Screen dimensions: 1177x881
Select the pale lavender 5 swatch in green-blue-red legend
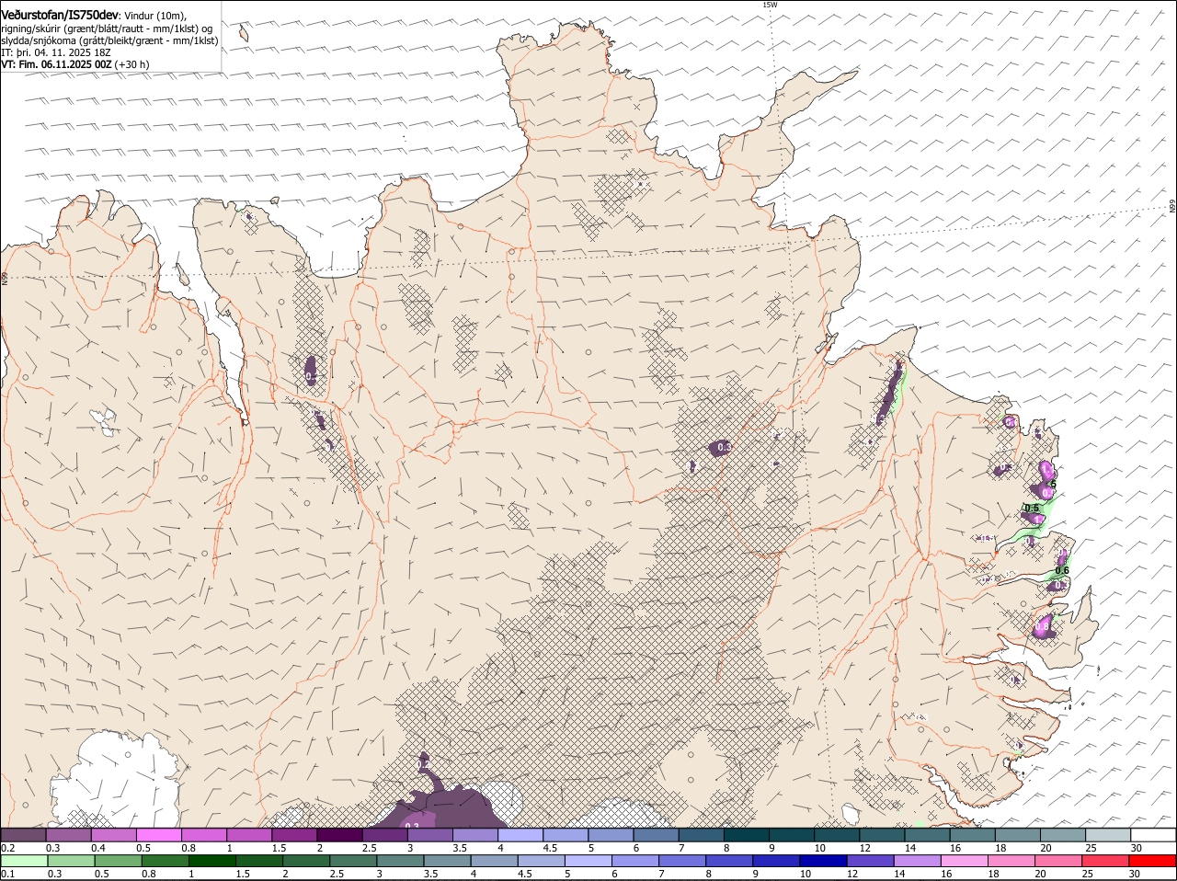(588, 861)
